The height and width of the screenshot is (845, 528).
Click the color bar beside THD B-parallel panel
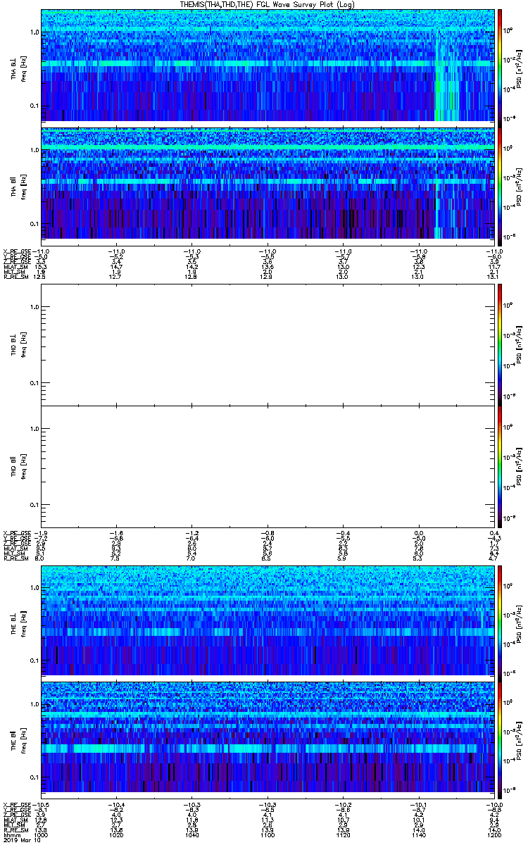500,466
